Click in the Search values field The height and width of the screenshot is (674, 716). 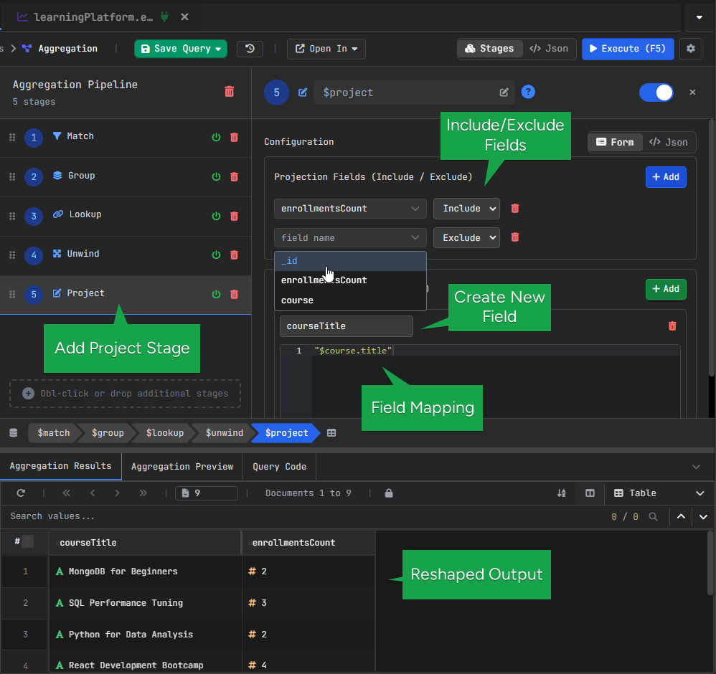(301, 516)
